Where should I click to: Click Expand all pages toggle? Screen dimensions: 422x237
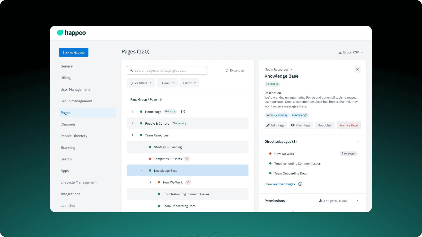click(235, 70)
